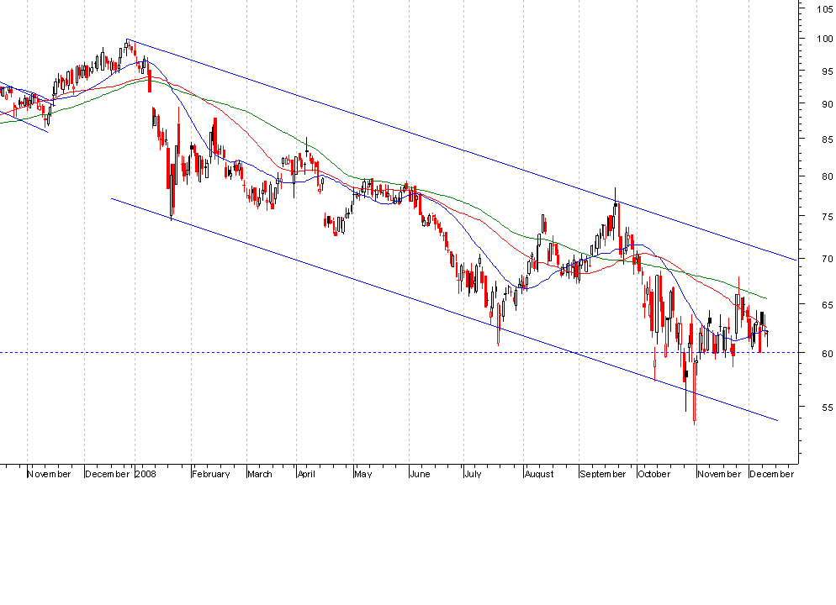Click the 75 price axis label
Viewport: 836px width, 605px height.
(827, 216)
